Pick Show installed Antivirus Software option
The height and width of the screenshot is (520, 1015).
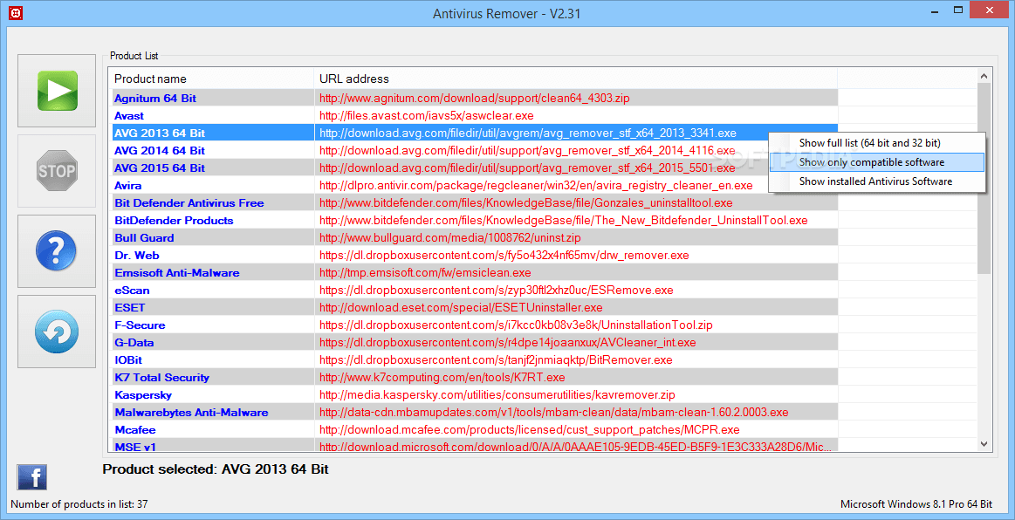pos(875,181)
